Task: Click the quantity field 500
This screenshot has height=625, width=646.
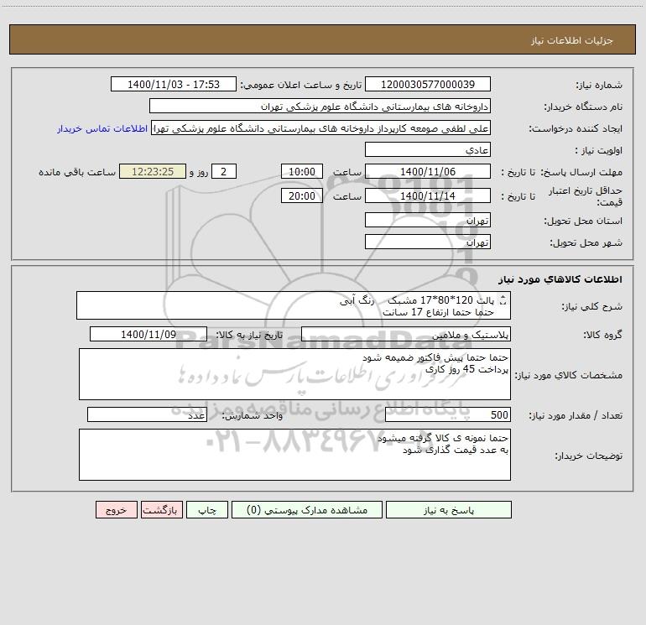Action: pos(448,414)
